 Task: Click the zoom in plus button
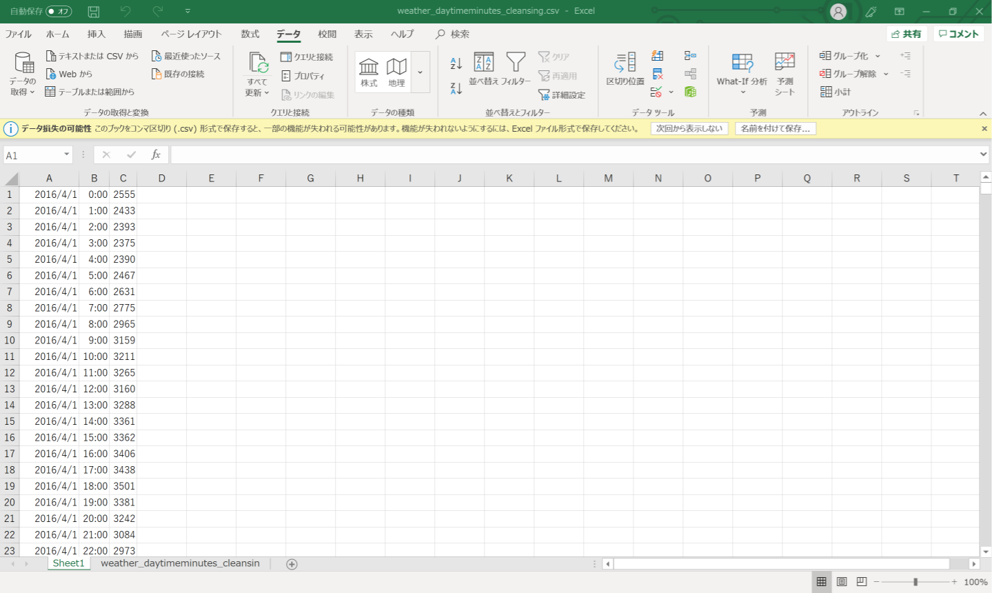[955, 582]
